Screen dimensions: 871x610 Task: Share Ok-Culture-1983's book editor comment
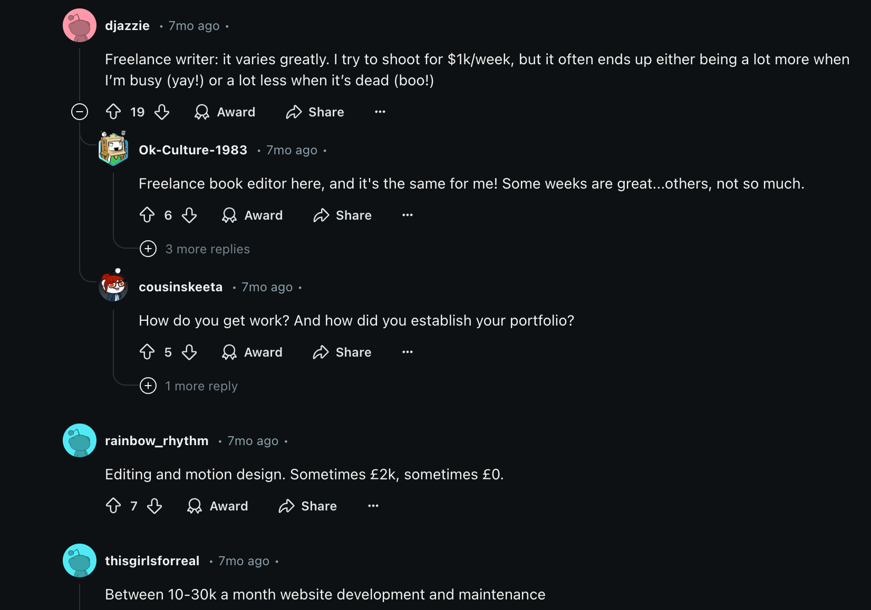tap(342, 215)
